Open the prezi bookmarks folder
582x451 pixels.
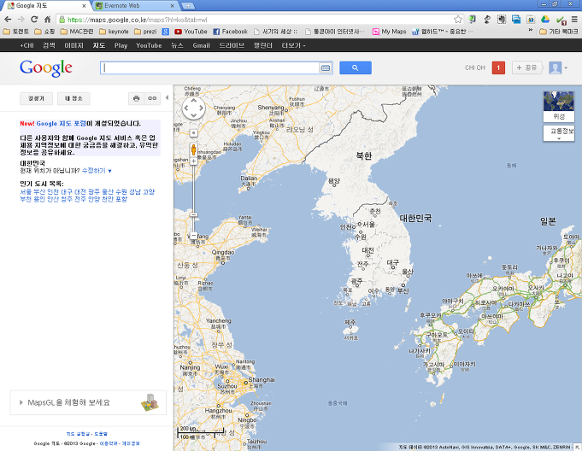coord(145,32)
